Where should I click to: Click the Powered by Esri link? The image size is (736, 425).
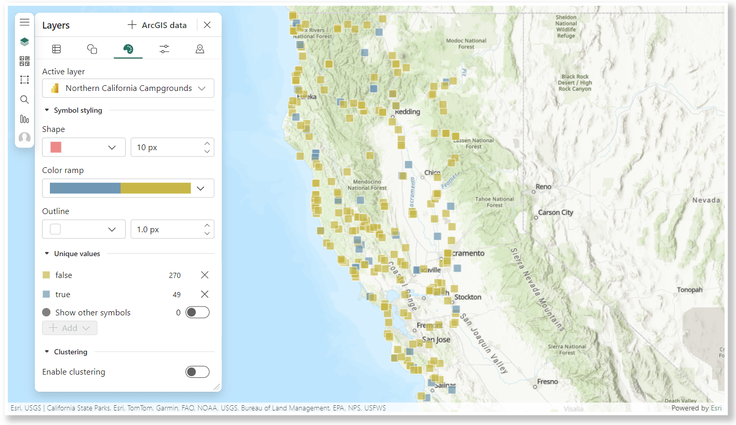point(696,408)
